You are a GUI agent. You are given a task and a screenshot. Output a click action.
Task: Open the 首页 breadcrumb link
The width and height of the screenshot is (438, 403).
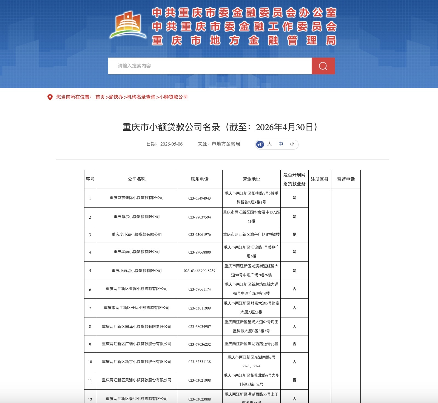[x=100, y=97]
